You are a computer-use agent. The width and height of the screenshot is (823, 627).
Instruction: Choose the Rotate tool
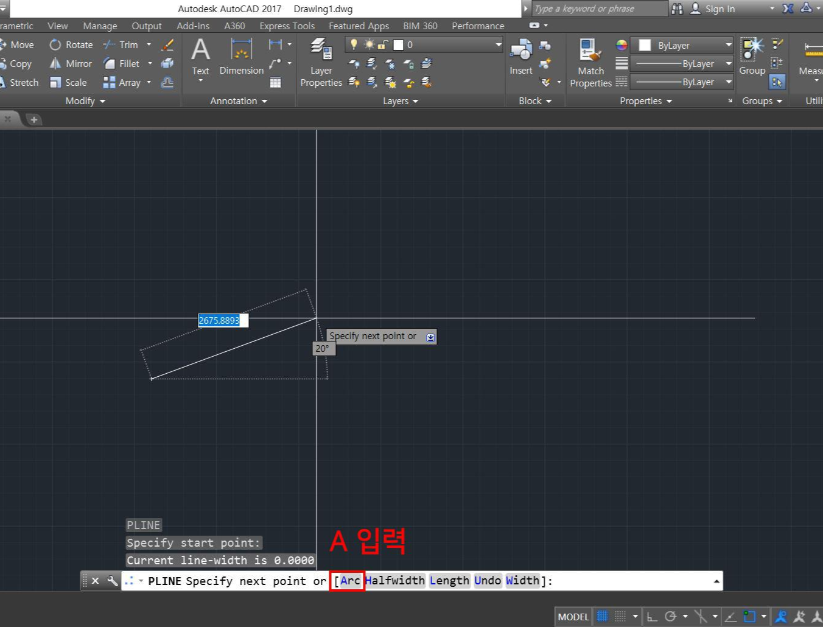71,44
